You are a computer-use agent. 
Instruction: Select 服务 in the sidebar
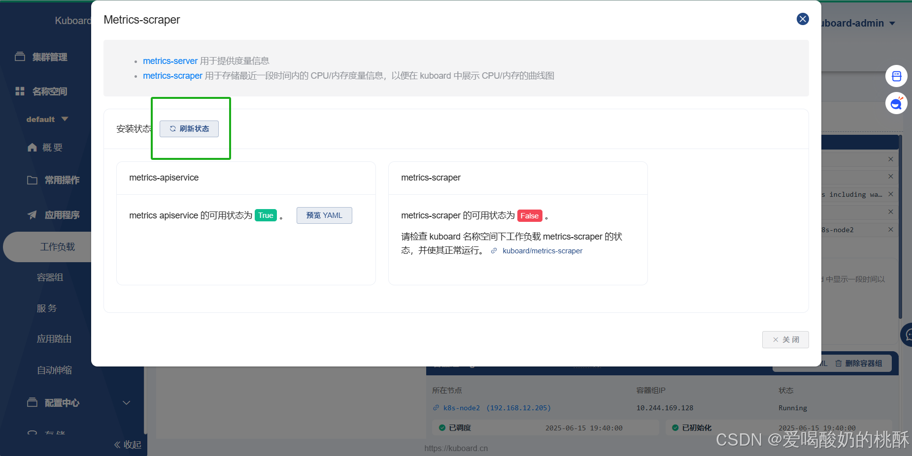[x=47, y=308]
